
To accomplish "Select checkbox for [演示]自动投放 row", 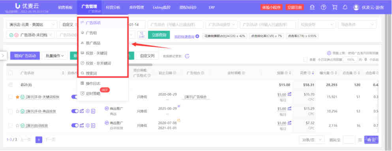I will [11, 125].
